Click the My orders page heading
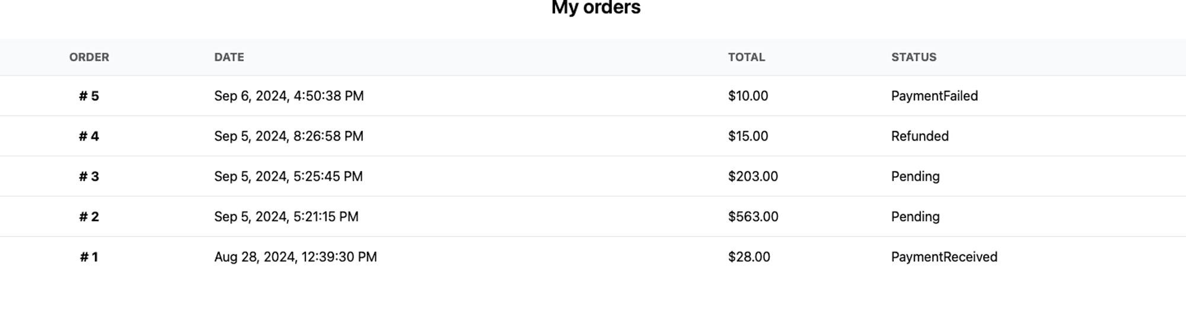 pos(595,8)
